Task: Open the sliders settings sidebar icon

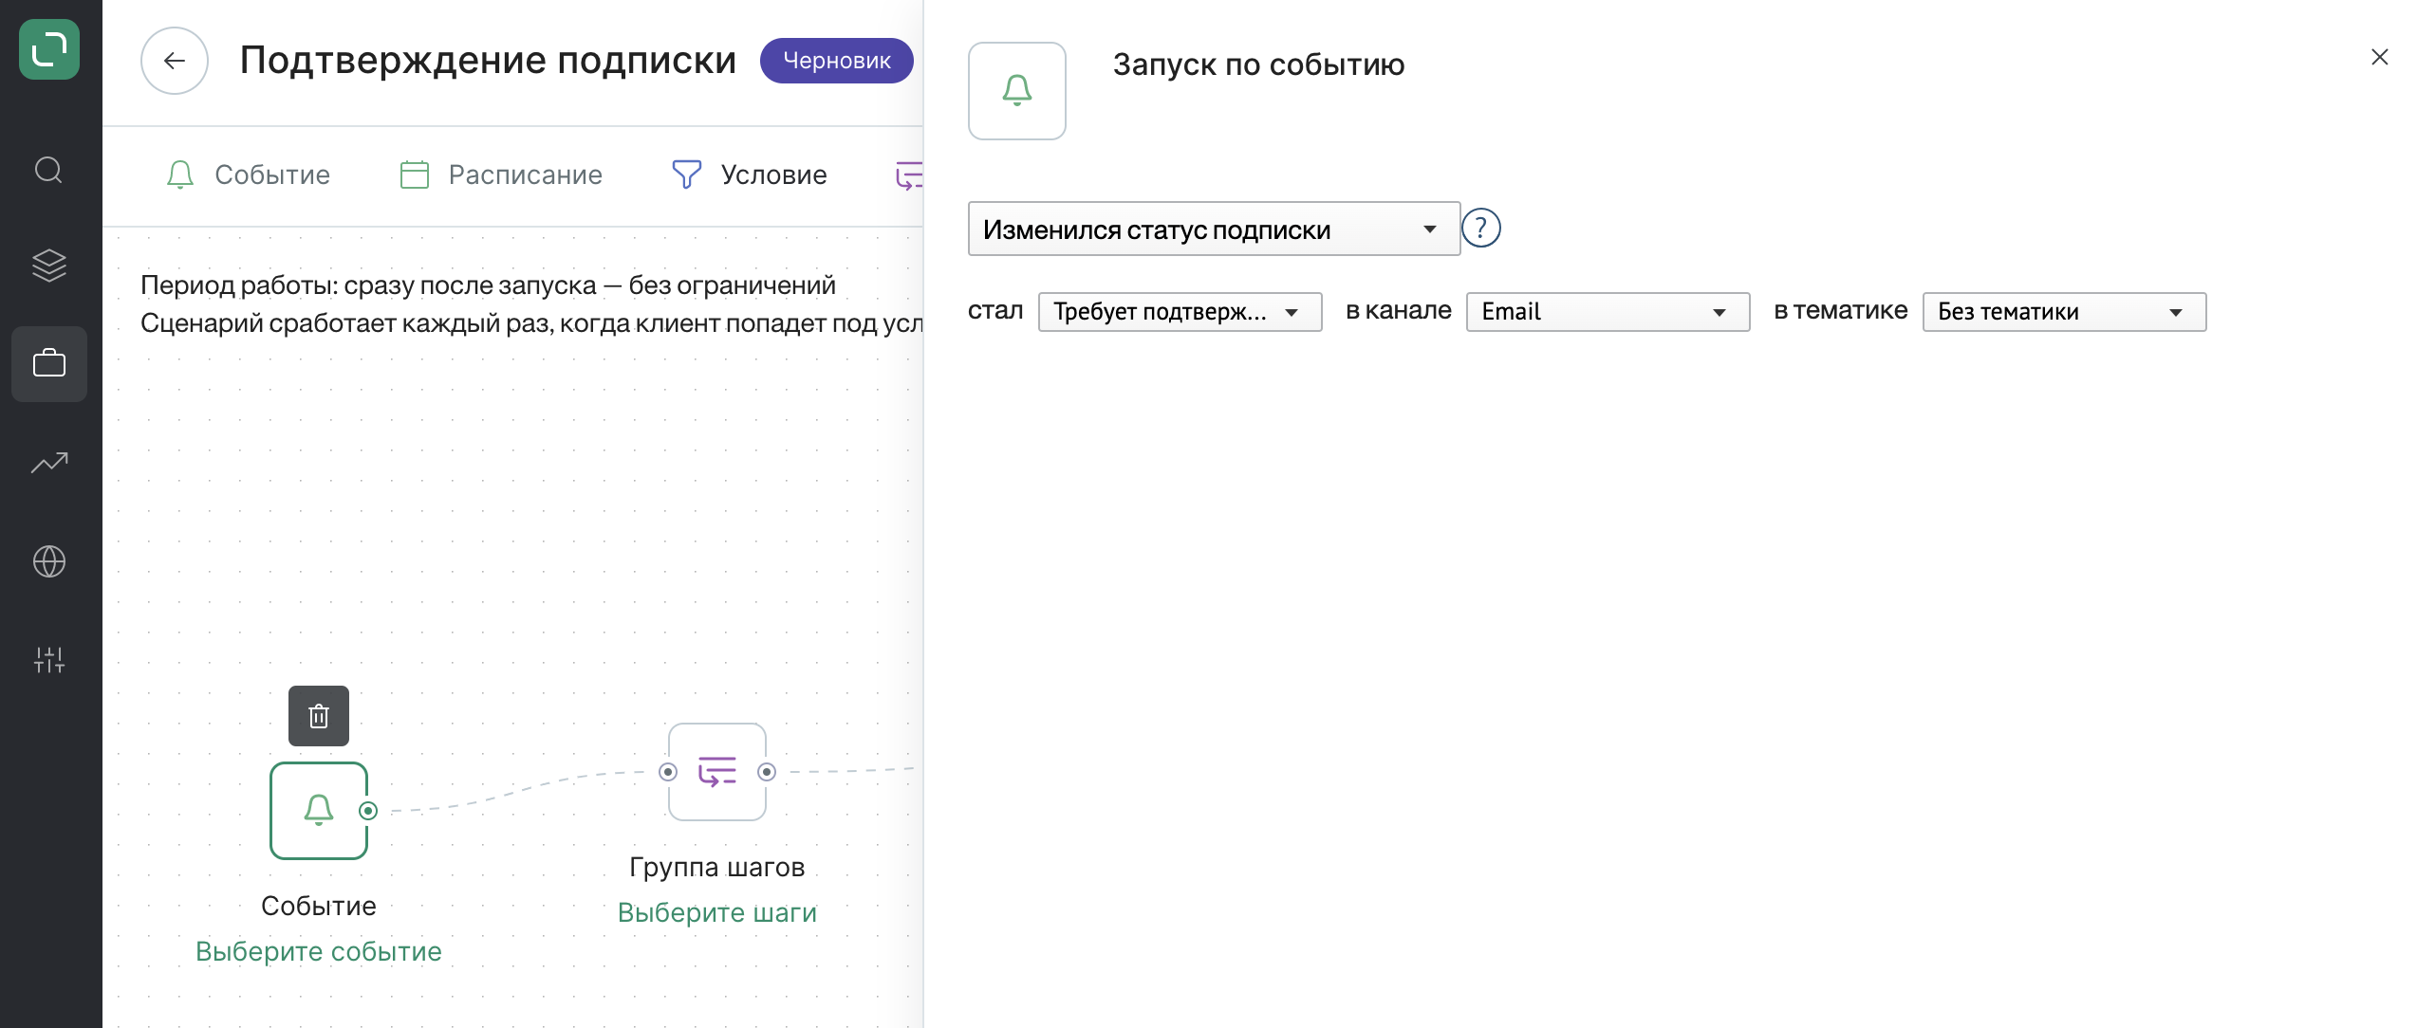Action: 49,660
